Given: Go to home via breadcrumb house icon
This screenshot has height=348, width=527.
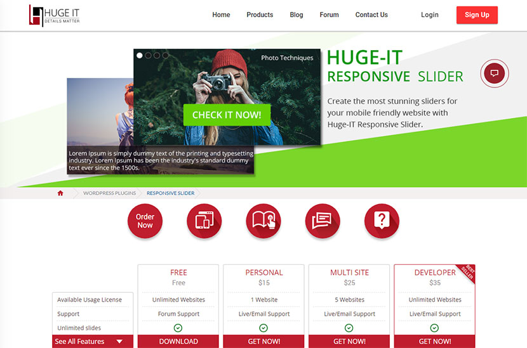Looking at the screenshot, I should 60,193.
